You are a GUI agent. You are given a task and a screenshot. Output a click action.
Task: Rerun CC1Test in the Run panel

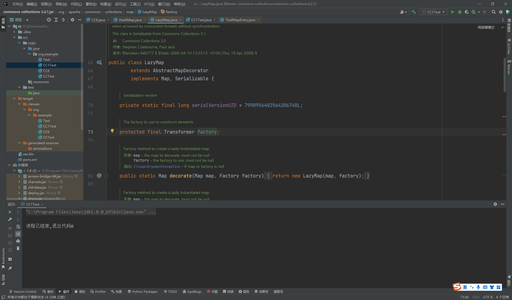coord(10,212)
